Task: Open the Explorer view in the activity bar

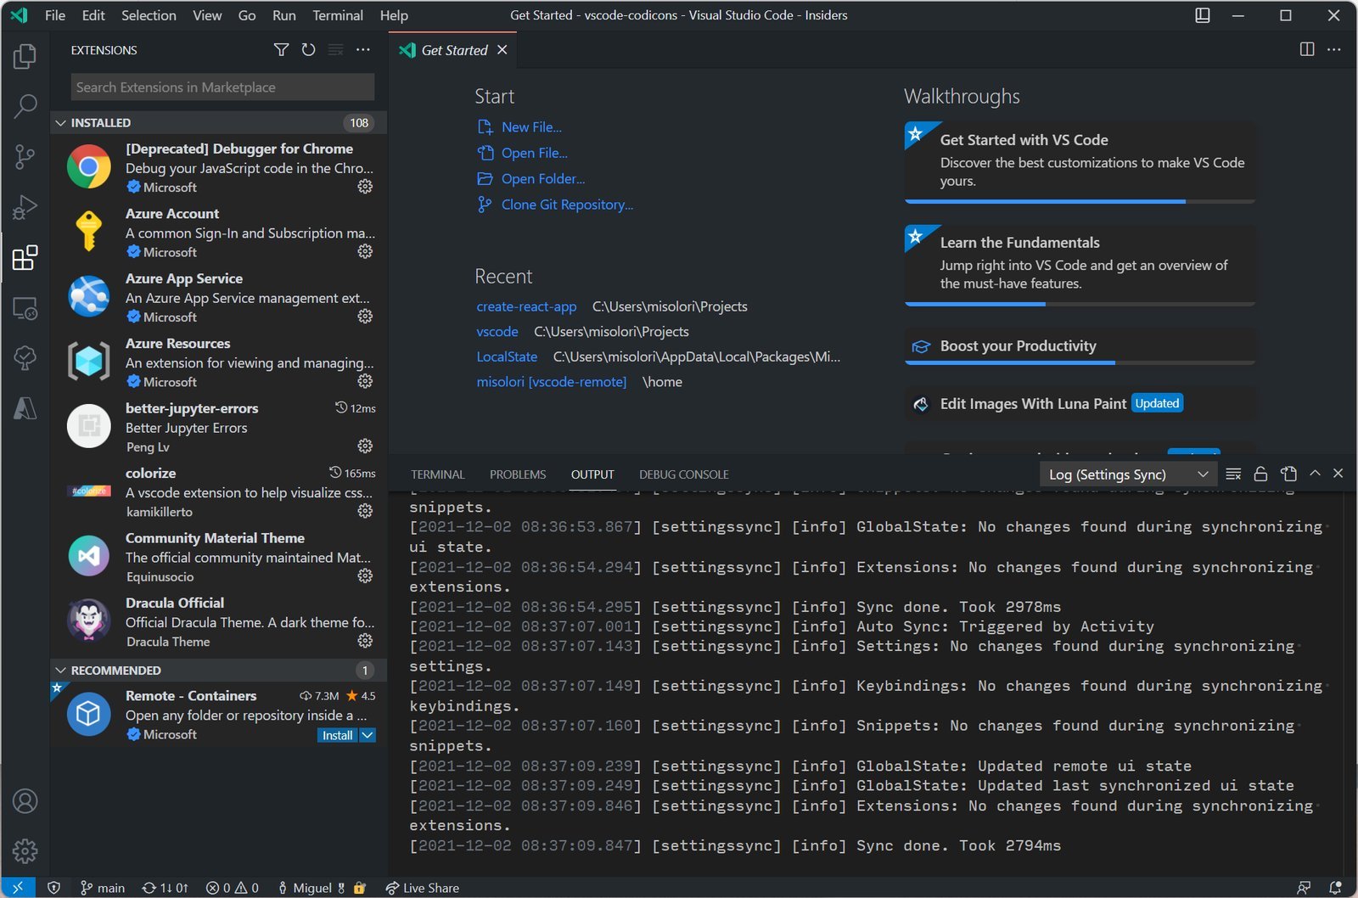Action: coord(25,57)
